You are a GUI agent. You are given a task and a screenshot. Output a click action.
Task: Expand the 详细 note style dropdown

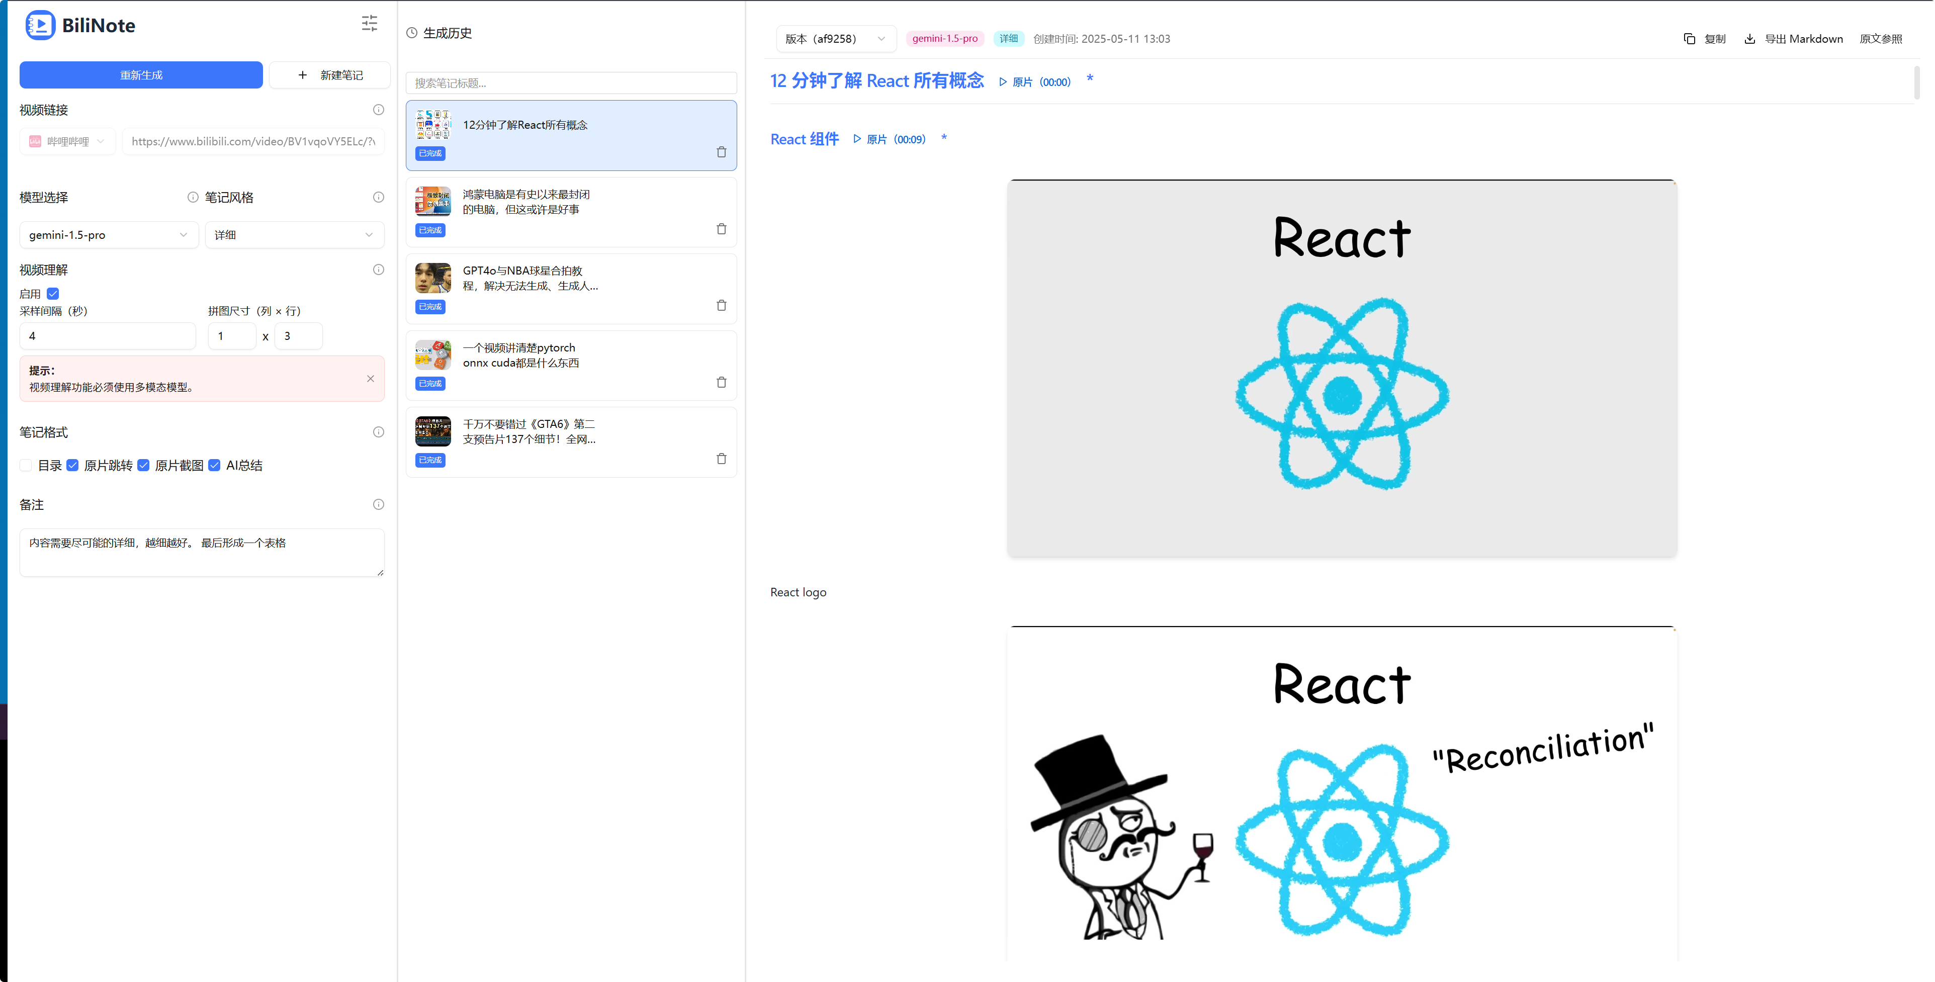[x=294, y=235]
